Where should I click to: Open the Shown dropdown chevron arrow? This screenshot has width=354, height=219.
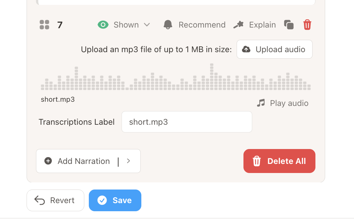coord(147,25)
